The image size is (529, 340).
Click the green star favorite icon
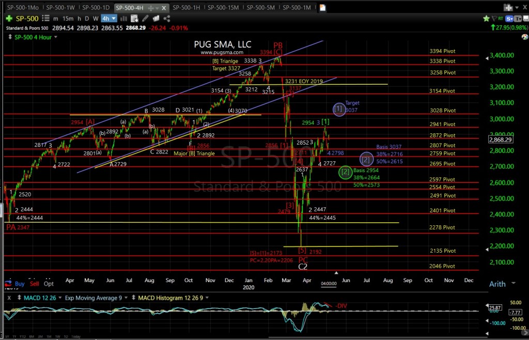click(x=486, y=19)
